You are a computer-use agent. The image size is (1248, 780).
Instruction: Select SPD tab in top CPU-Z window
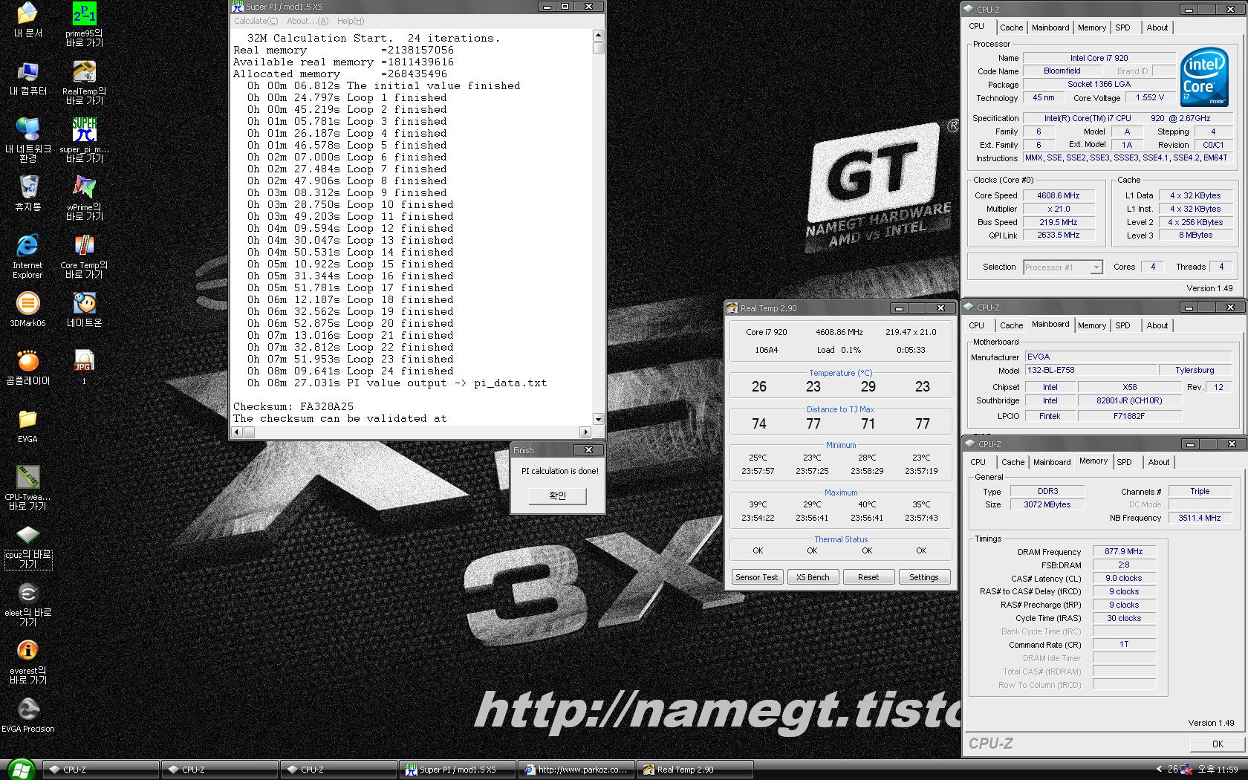(1122, 27)
